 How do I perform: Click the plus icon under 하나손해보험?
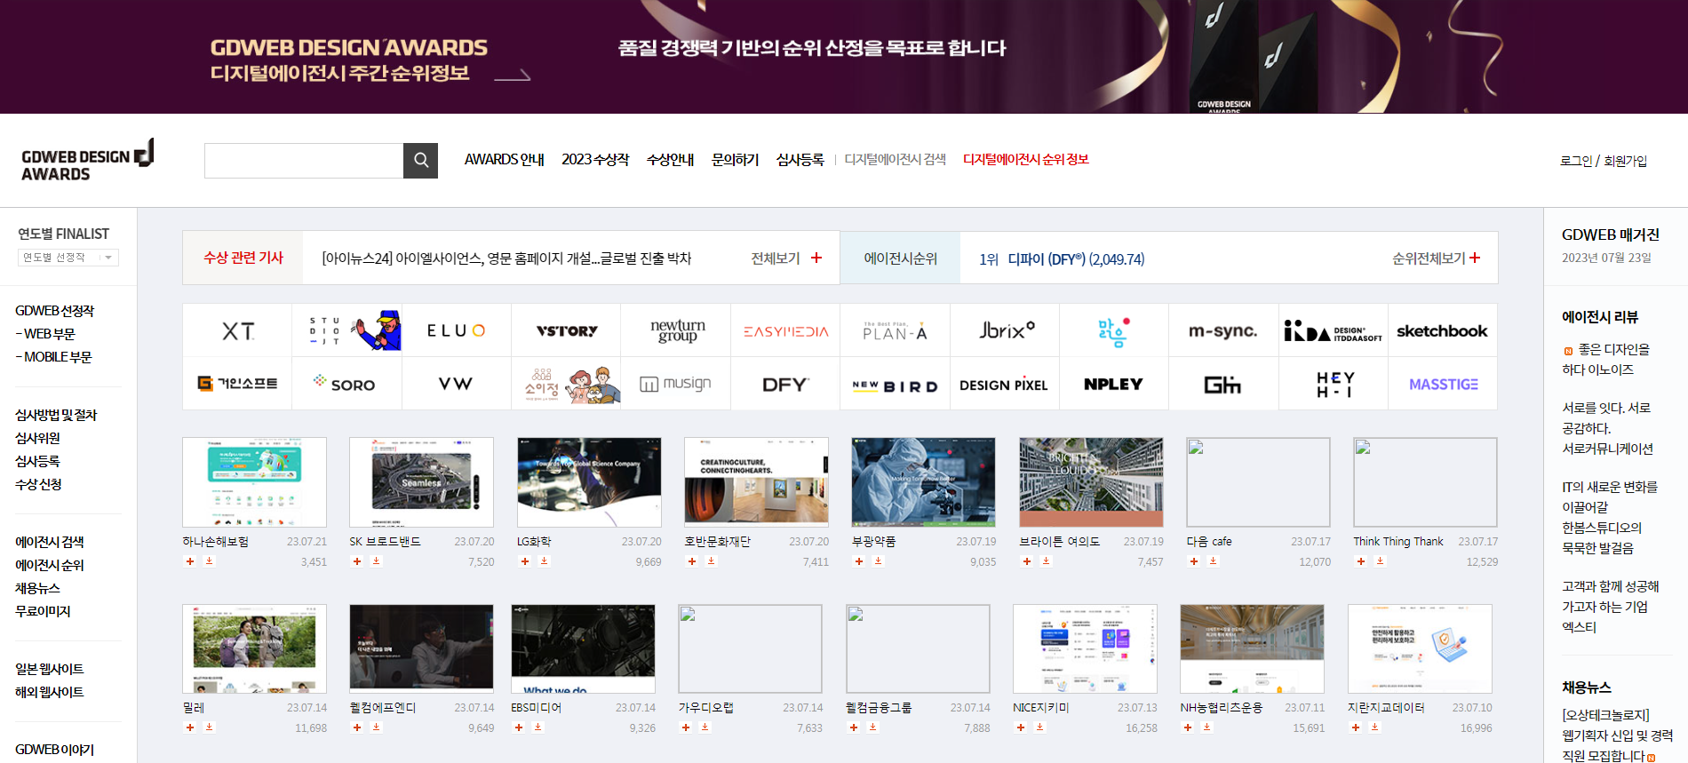click(190, 561)
